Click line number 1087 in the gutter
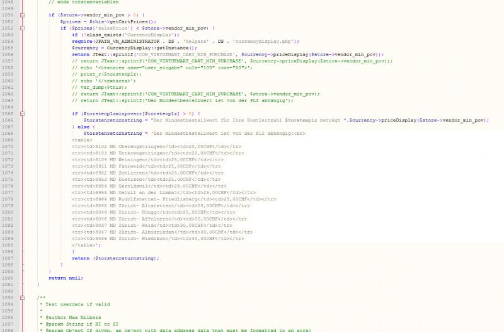This screenshot has width=504, height=332. (x=8, y=258)
